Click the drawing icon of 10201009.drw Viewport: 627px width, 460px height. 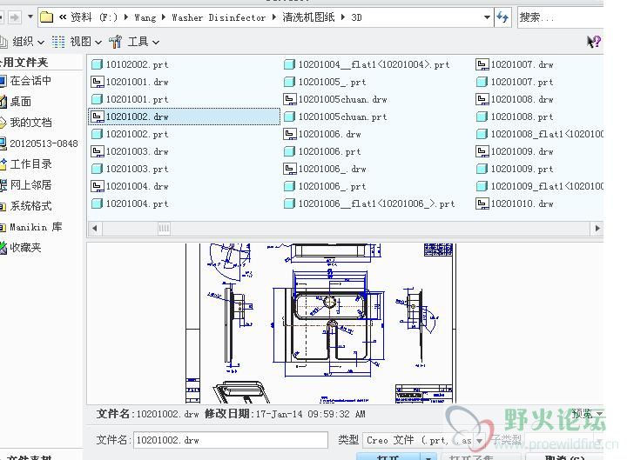tap(482, 151)
